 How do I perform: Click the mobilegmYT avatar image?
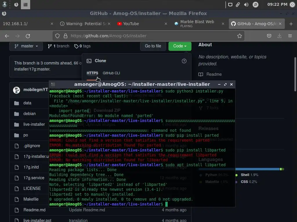click(x=17, y=90)
